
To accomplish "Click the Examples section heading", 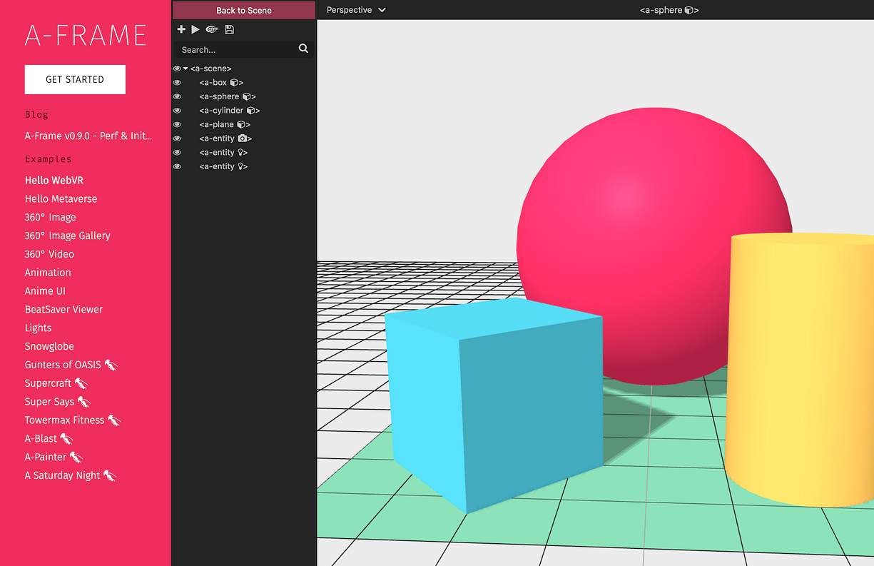I will pyautogui.click(x=48, y=159).
